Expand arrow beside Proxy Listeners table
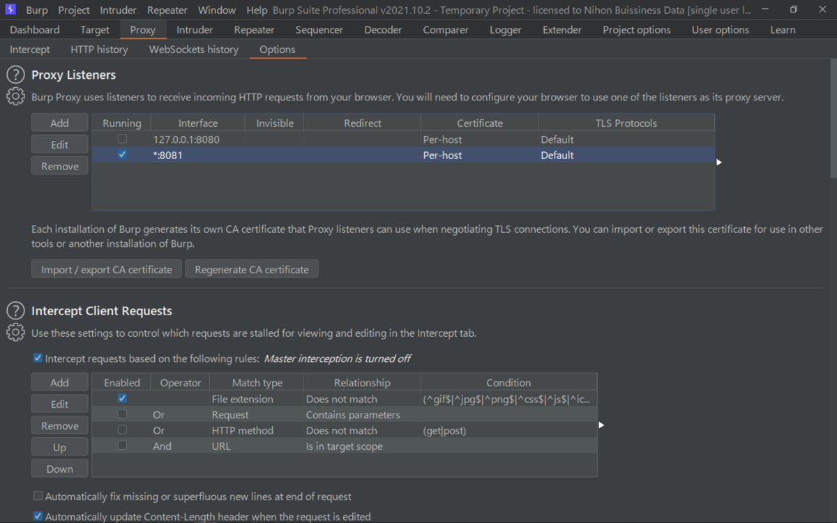837x523 pixels. coord(719,162)
